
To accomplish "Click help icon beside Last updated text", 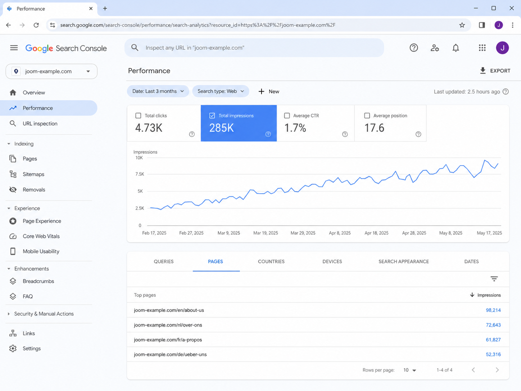I will pyautogui.click(x=506, y=91).
